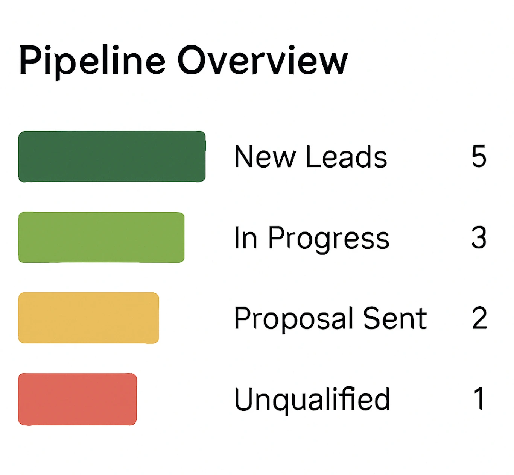Click the Proposal Sent count 2
Screen dimensions: 514x475
480,318
